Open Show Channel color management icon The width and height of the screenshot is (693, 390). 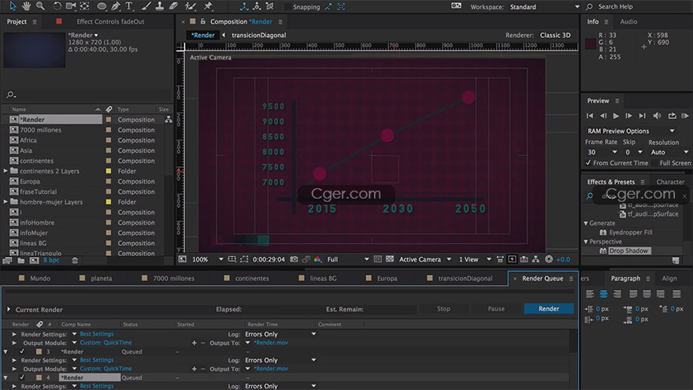click(x=317, y=259)
